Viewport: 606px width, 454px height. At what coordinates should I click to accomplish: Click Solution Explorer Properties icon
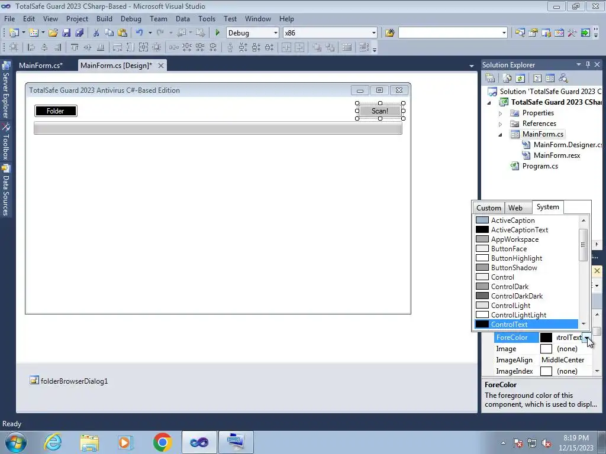(x=490, y=79)
